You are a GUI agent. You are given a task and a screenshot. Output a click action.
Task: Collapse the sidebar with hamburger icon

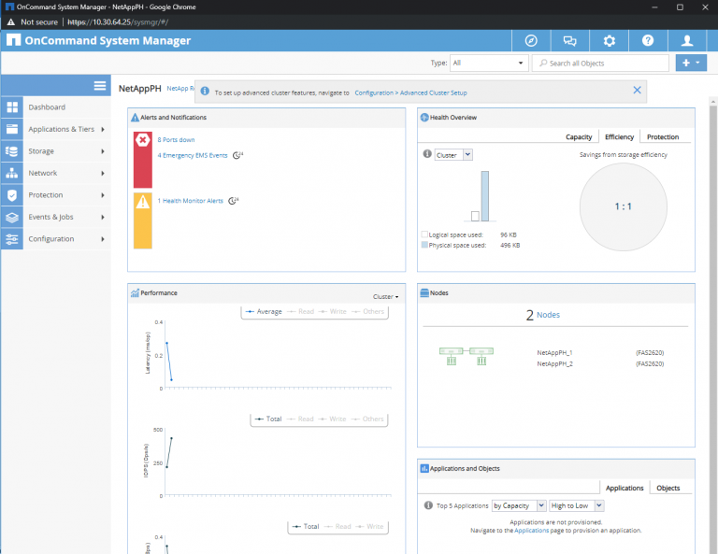(100, 86)
